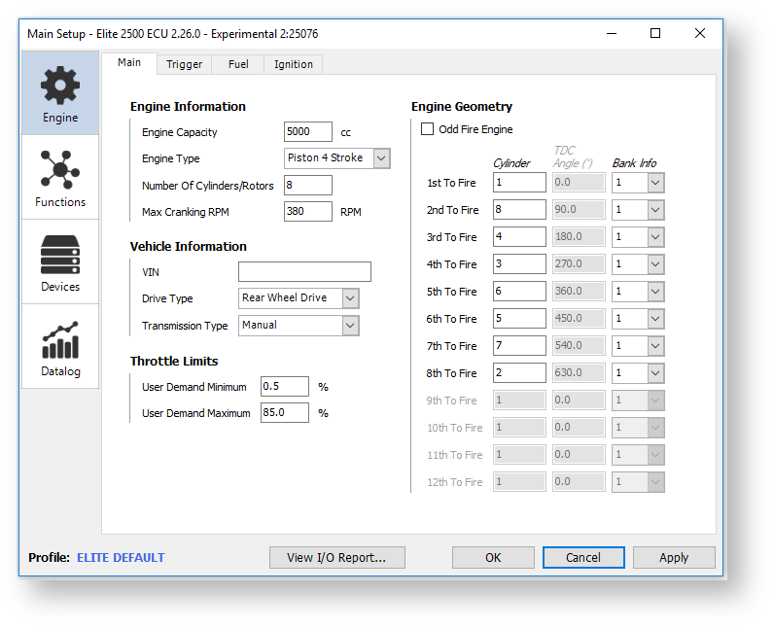Viewport: 774px width, 627px height.
Task: Focus the User Demand Minimum field
Action: point(285,386)
